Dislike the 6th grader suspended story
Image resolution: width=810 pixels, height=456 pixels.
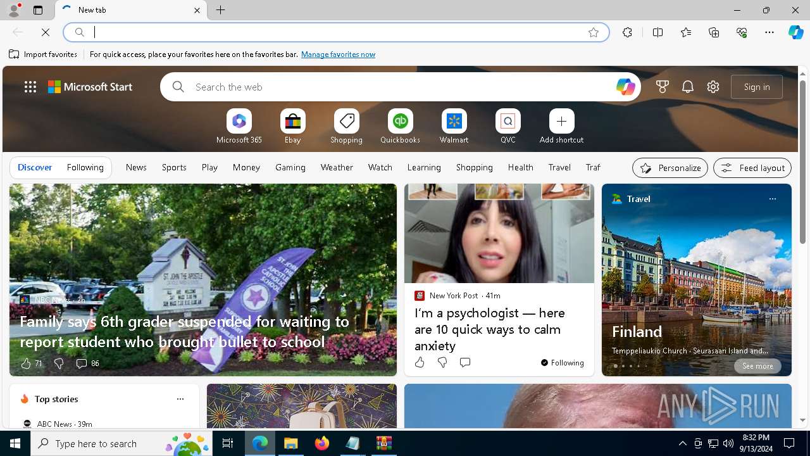59,364
